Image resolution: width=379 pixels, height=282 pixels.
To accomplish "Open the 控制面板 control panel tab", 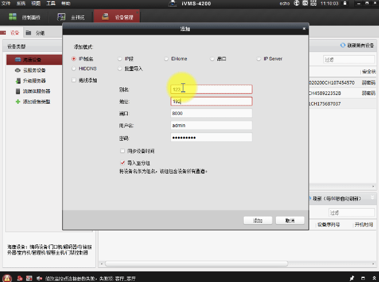I will click(23, 16).
